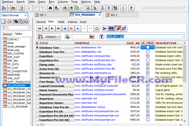
Task: Check IS_FREE for Database Tour Pro row
Action: point(148,52)
